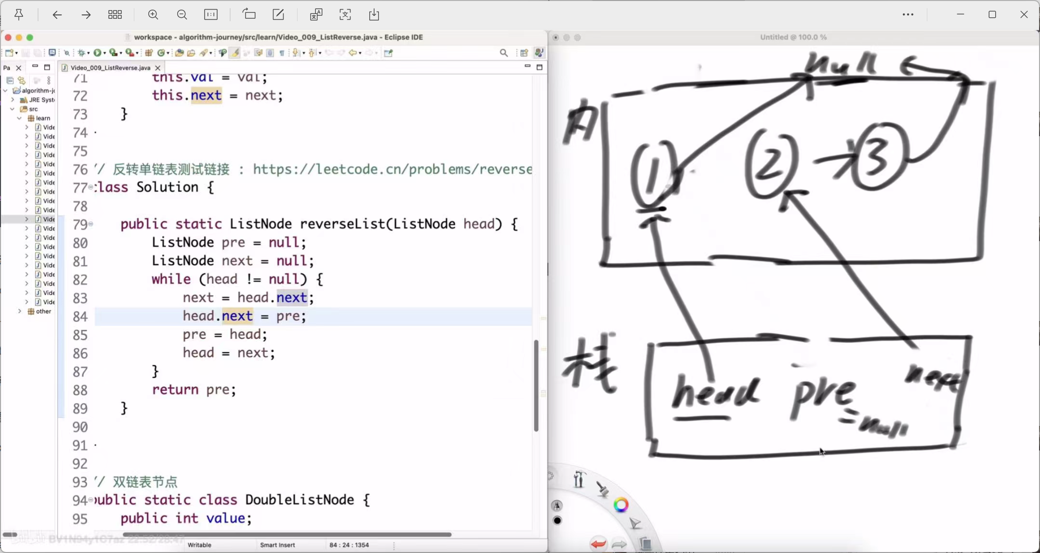
Task: Run the program with green Run button
Action: 97,53
